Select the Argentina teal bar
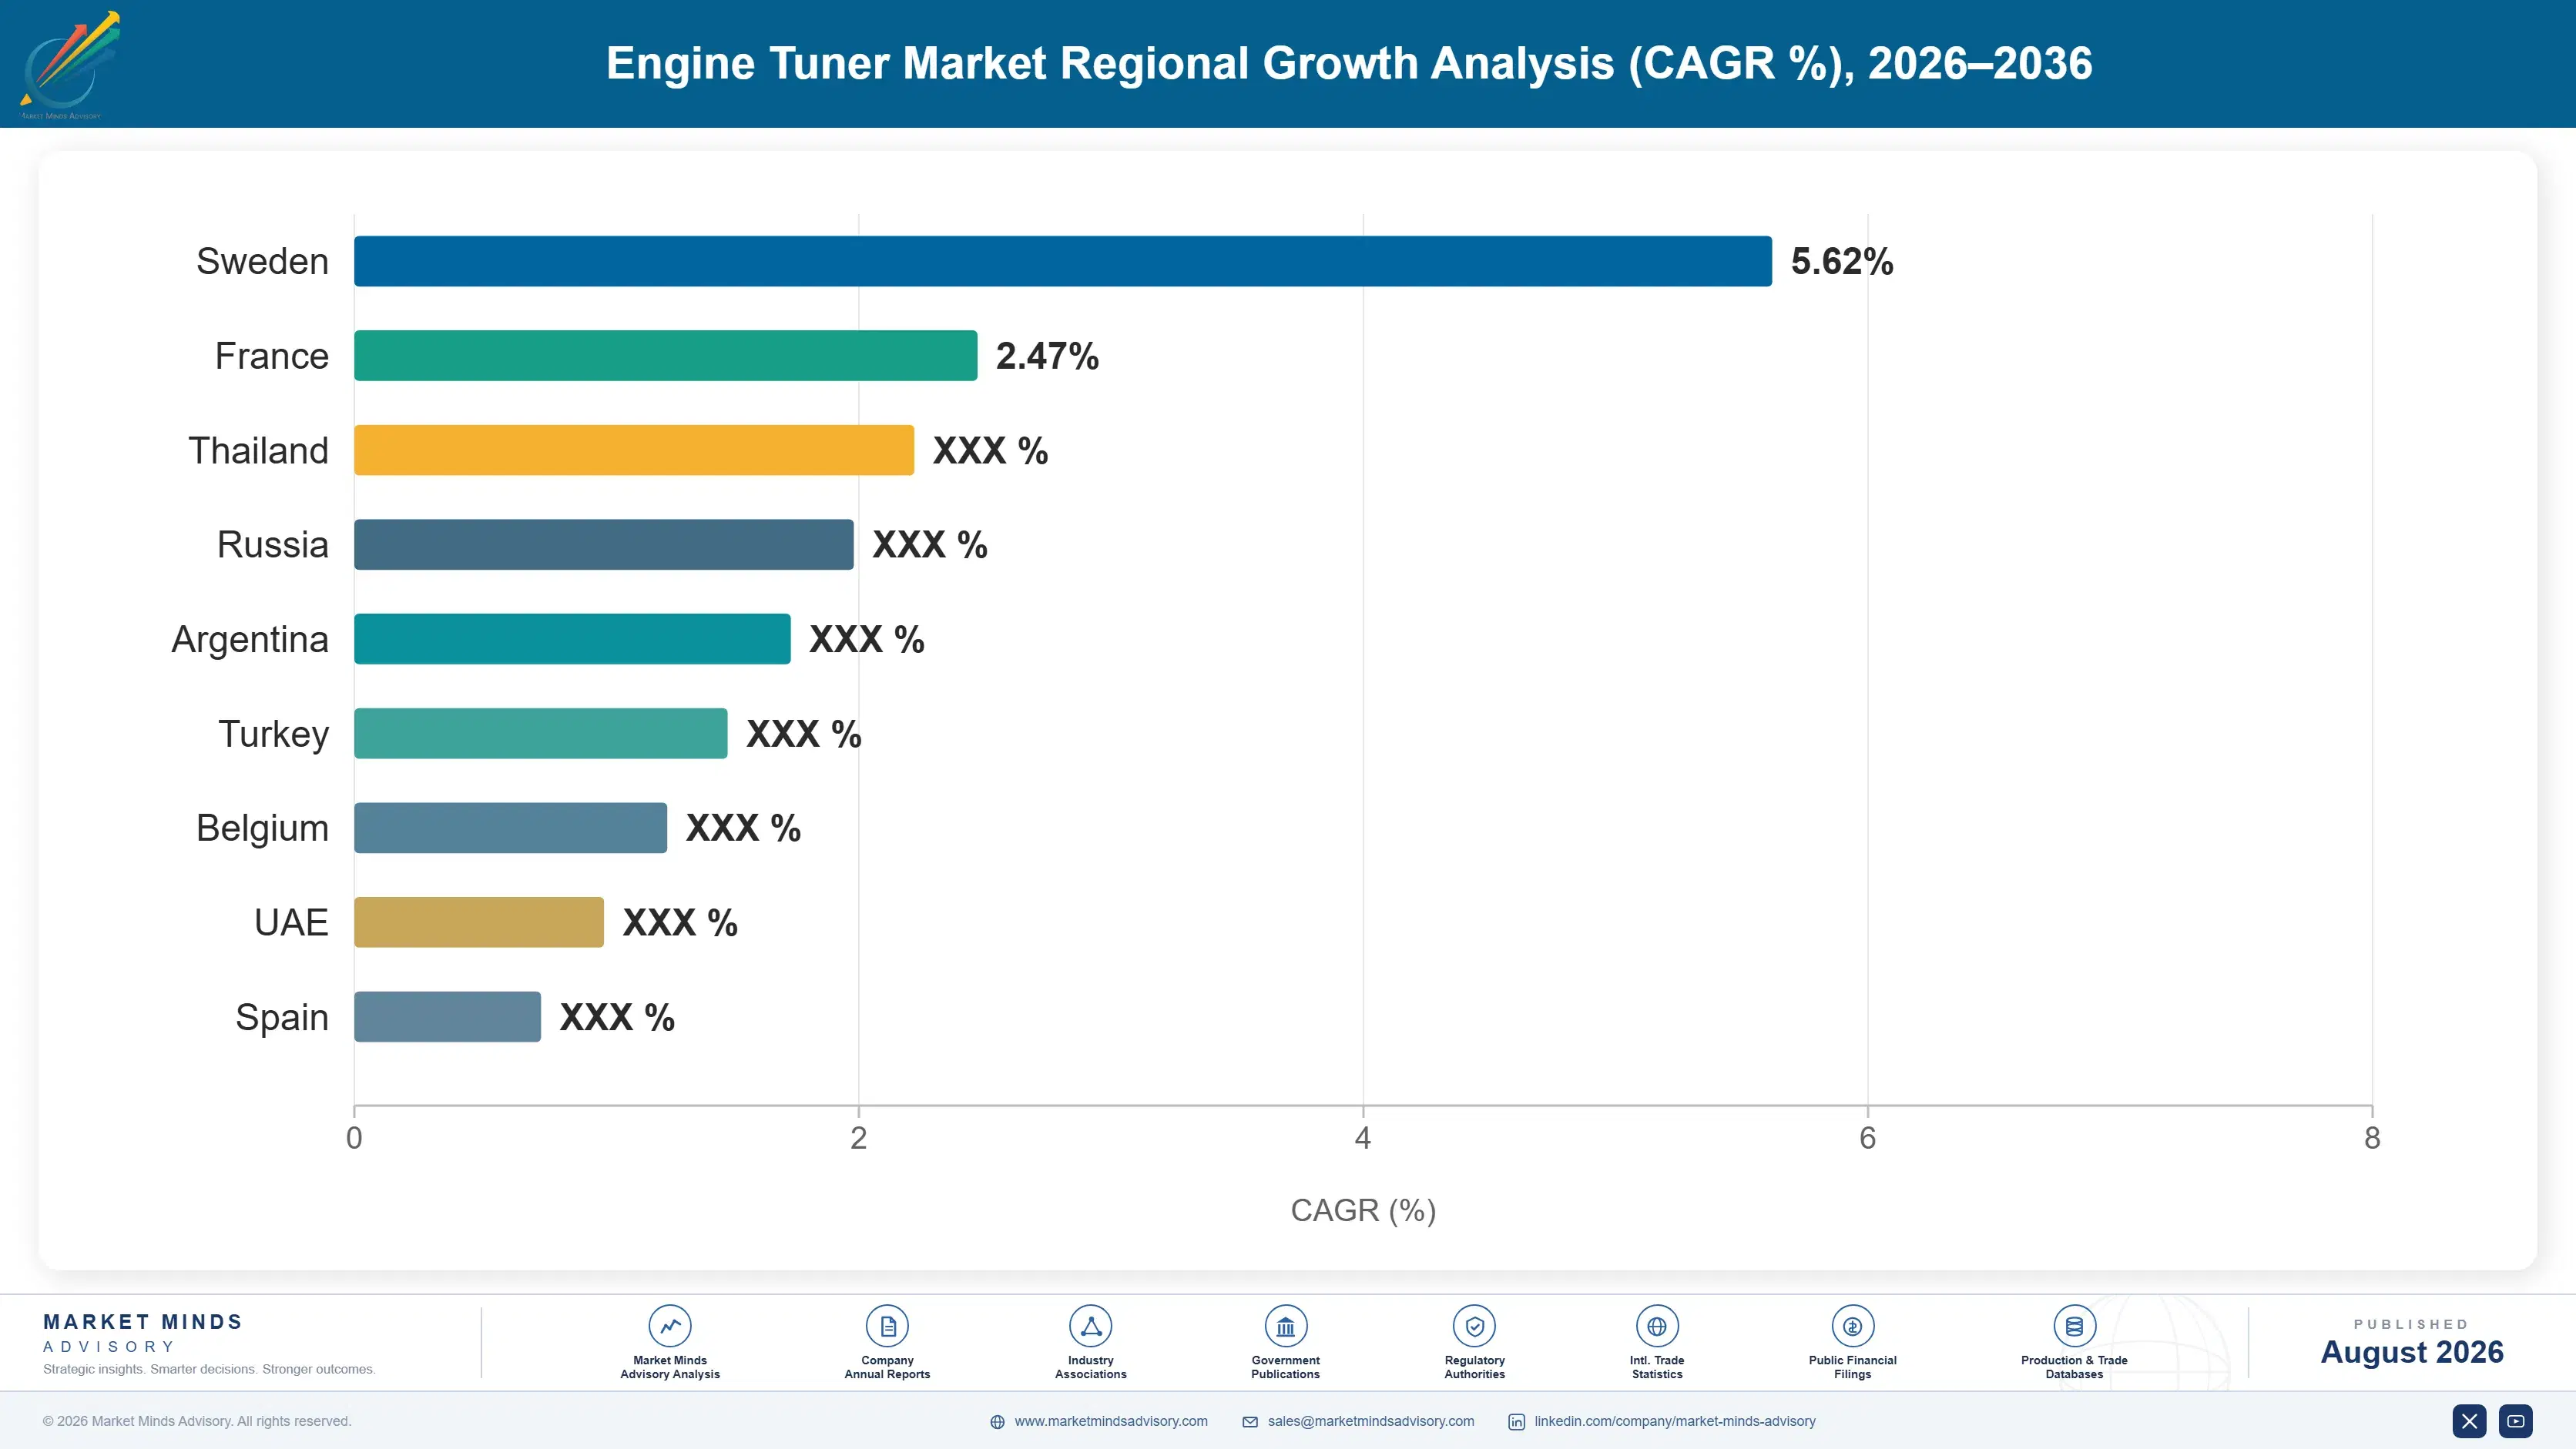Viewport: 2576px width, 1449px height. [572, 638]
